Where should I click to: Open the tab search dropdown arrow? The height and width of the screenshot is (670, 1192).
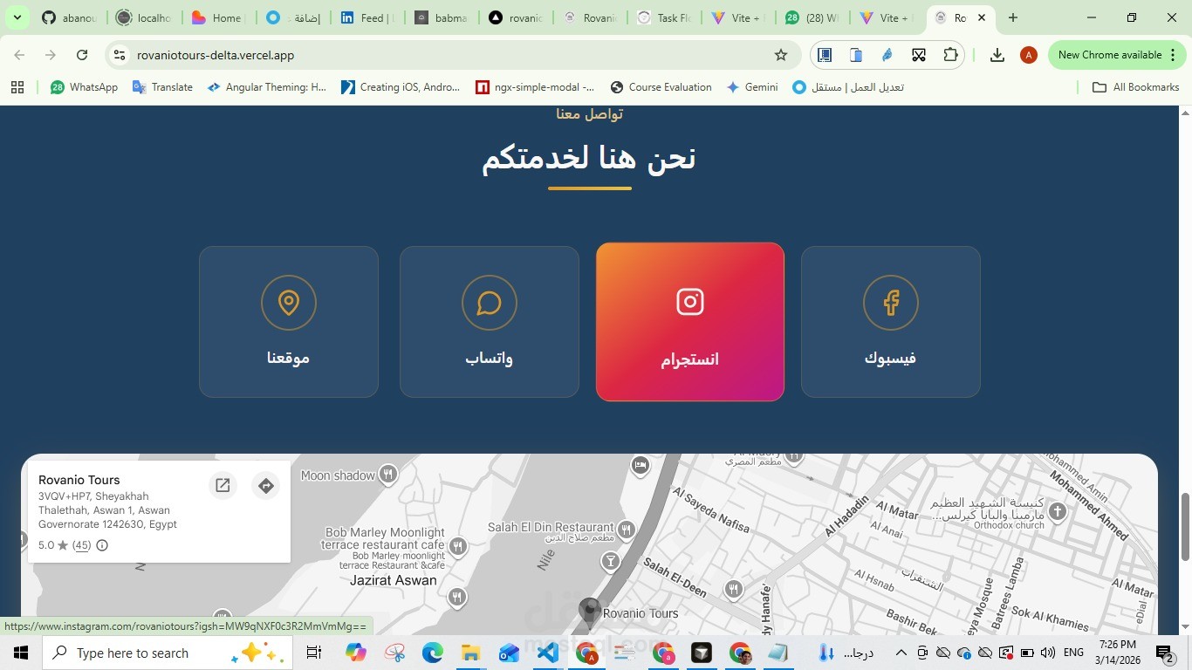tap(17, 17)
